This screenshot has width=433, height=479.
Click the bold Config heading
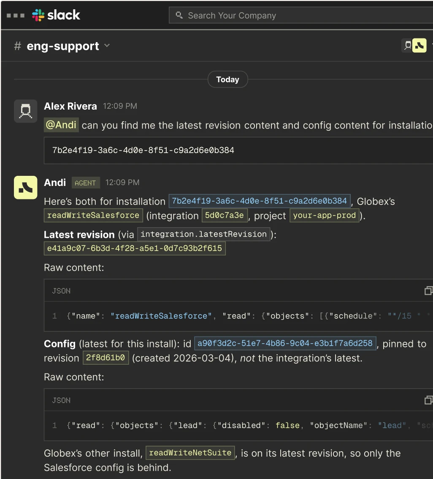pyautogui.click(x=60, y=344)
